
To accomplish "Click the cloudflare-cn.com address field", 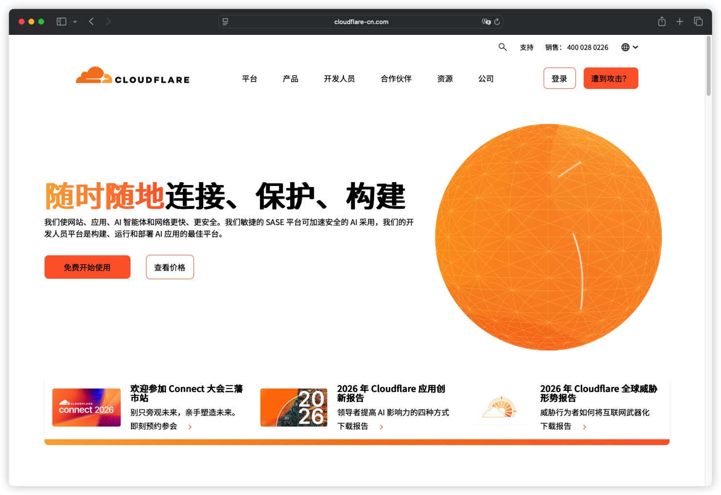I will click(x=360, y=21).
